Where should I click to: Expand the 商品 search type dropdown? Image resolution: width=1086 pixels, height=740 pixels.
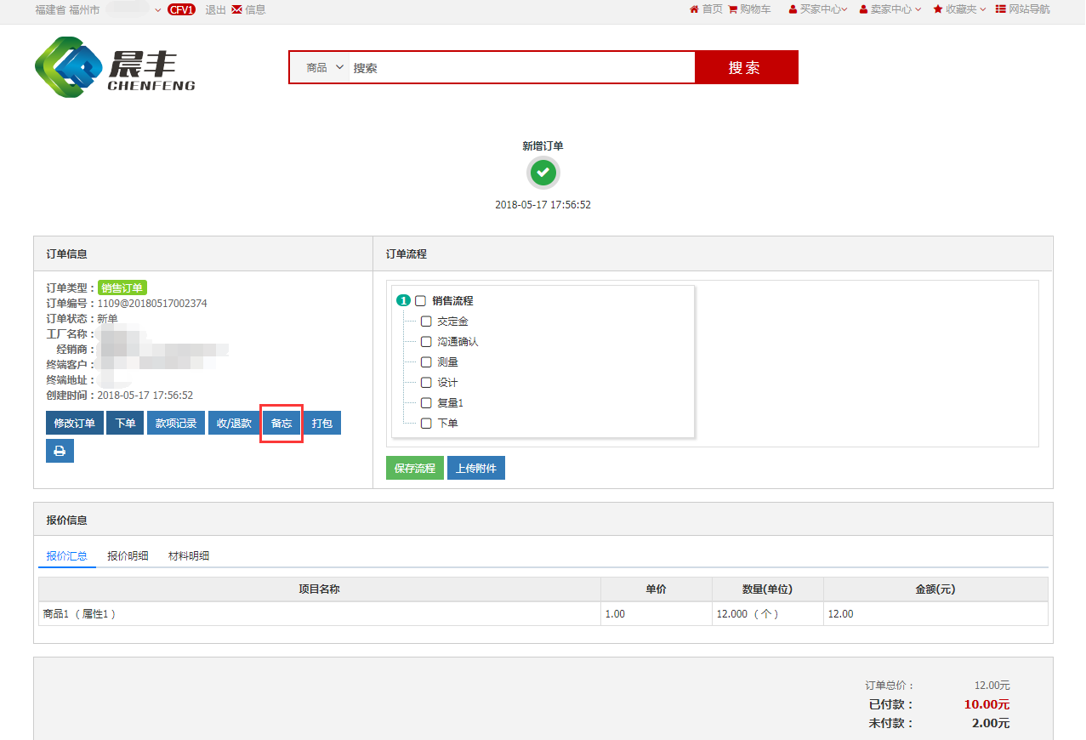point(324,67)
